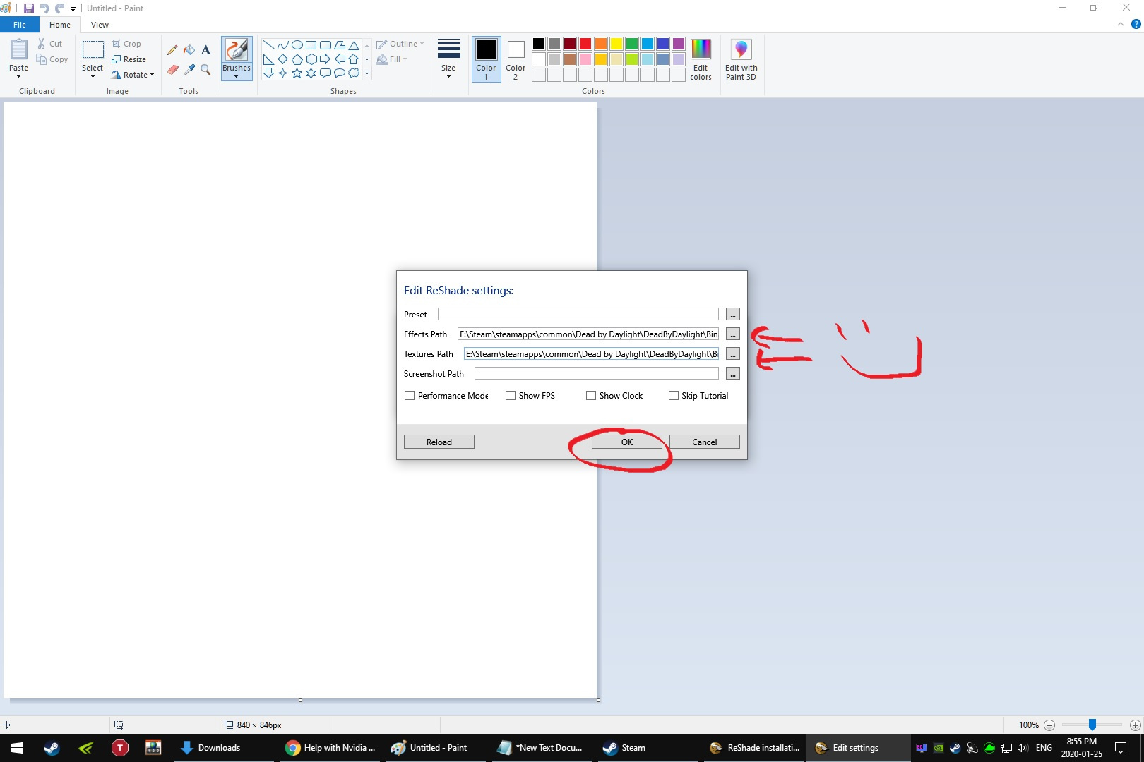This screenshot has width=1144, height=762.
Task: Open the shape Fill dropdown
Action: pos(392,59)
